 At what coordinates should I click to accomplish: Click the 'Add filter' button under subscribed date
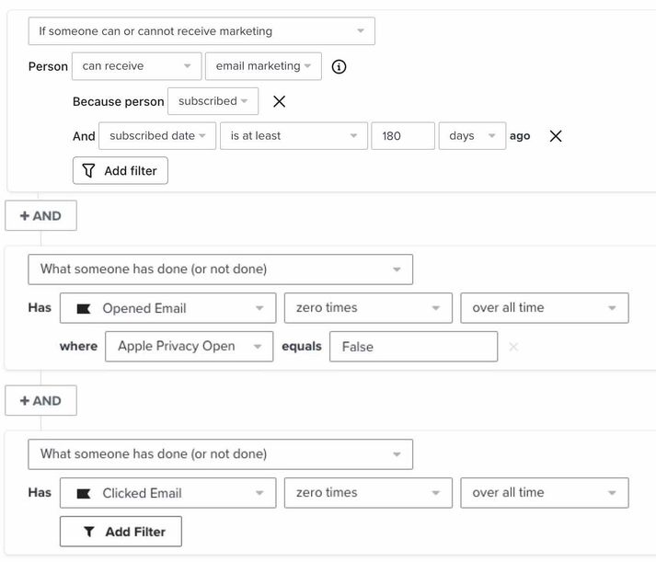pyautogui.click(x=121, y=170)
